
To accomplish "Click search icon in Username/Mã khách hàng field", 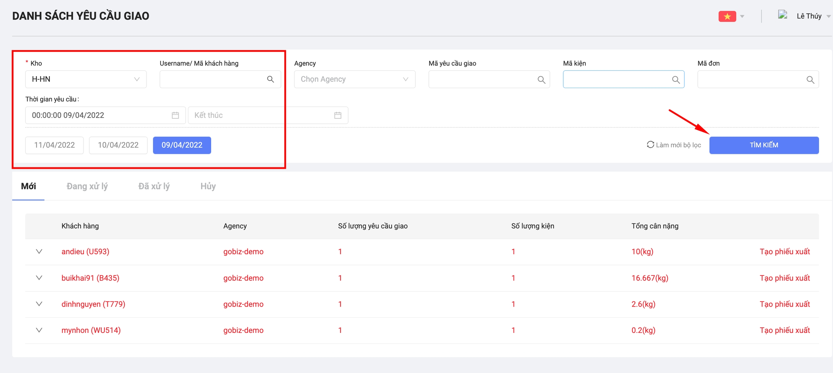I will [x=270, y=79].
